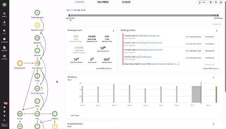Screen dimensions: 226x129
Task: Open the three-dot menu of All Actions panel
Action: [213, 78]
